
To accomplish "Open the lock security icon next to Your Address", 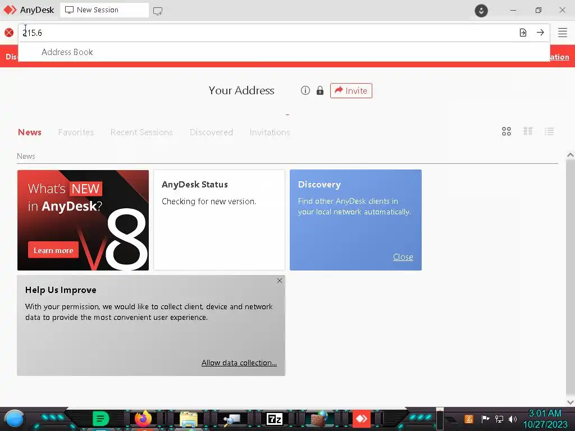I will click(x=320, y=90).
